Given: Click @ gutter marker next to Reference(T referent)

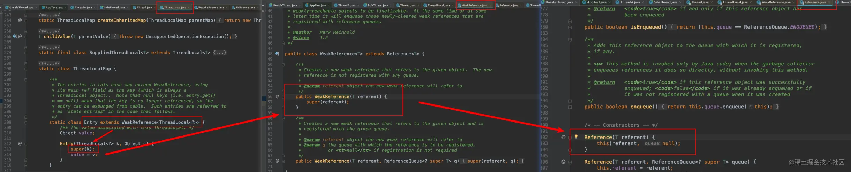Looking at the screenshot, I should (563, 137).
